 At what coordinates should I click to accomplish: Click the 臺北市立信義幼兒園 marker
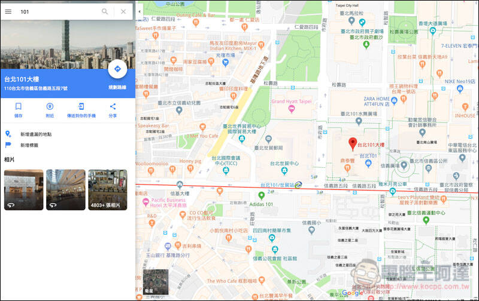(x=179, y=110)
